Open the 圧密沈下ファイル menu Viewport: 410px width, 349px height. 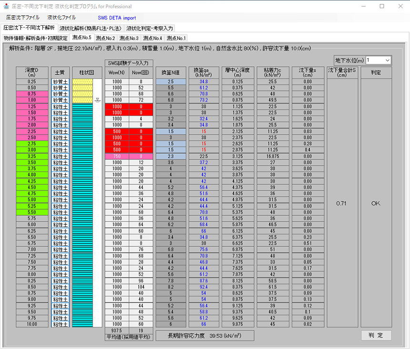23,18
